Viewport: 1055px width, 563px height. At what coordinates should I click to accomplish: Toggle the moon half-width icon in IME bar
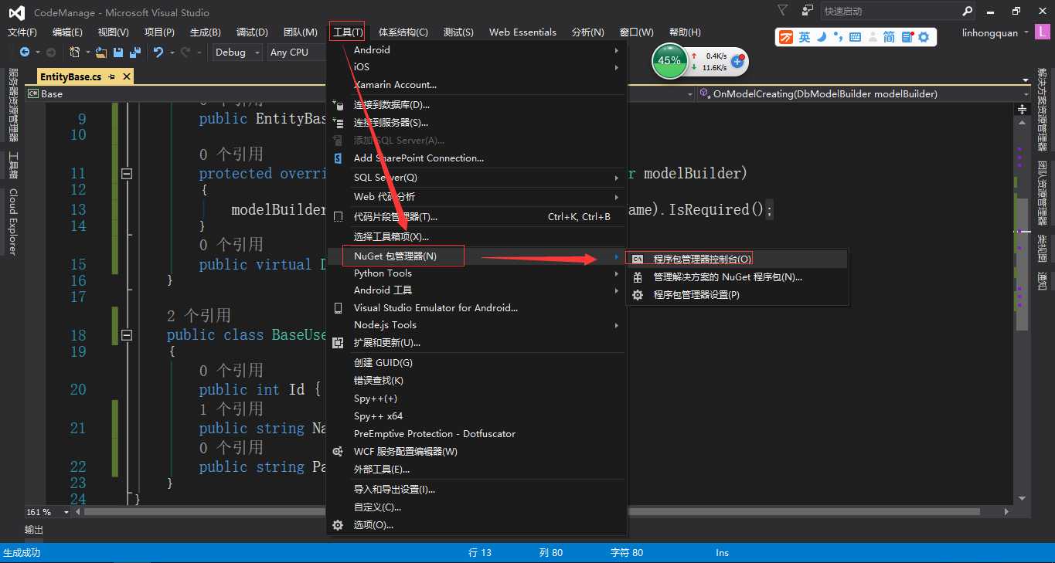(822, 37)
